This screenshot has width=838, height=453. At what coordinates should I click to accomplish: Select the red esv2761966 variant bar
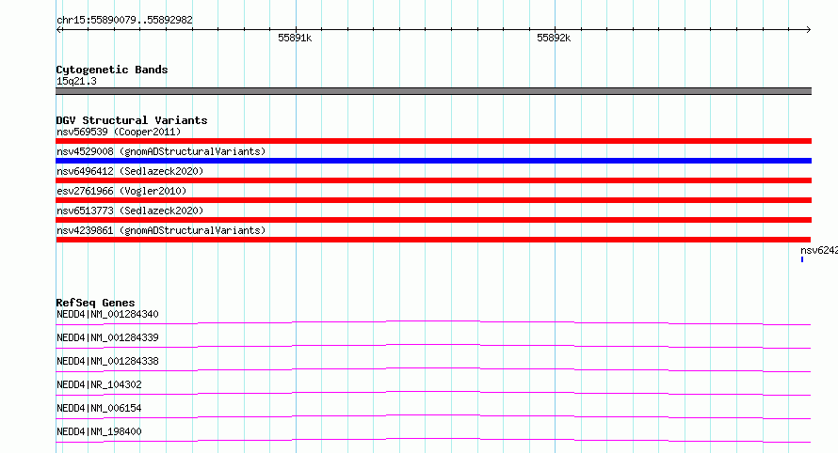click(433, 200)
